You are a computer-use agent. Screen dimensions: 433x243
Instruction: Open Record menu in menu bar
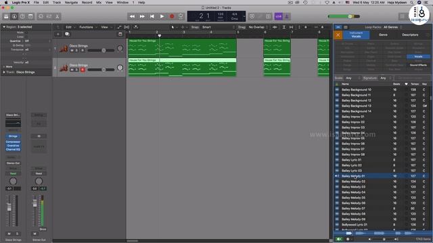click(x=87, y=3)
